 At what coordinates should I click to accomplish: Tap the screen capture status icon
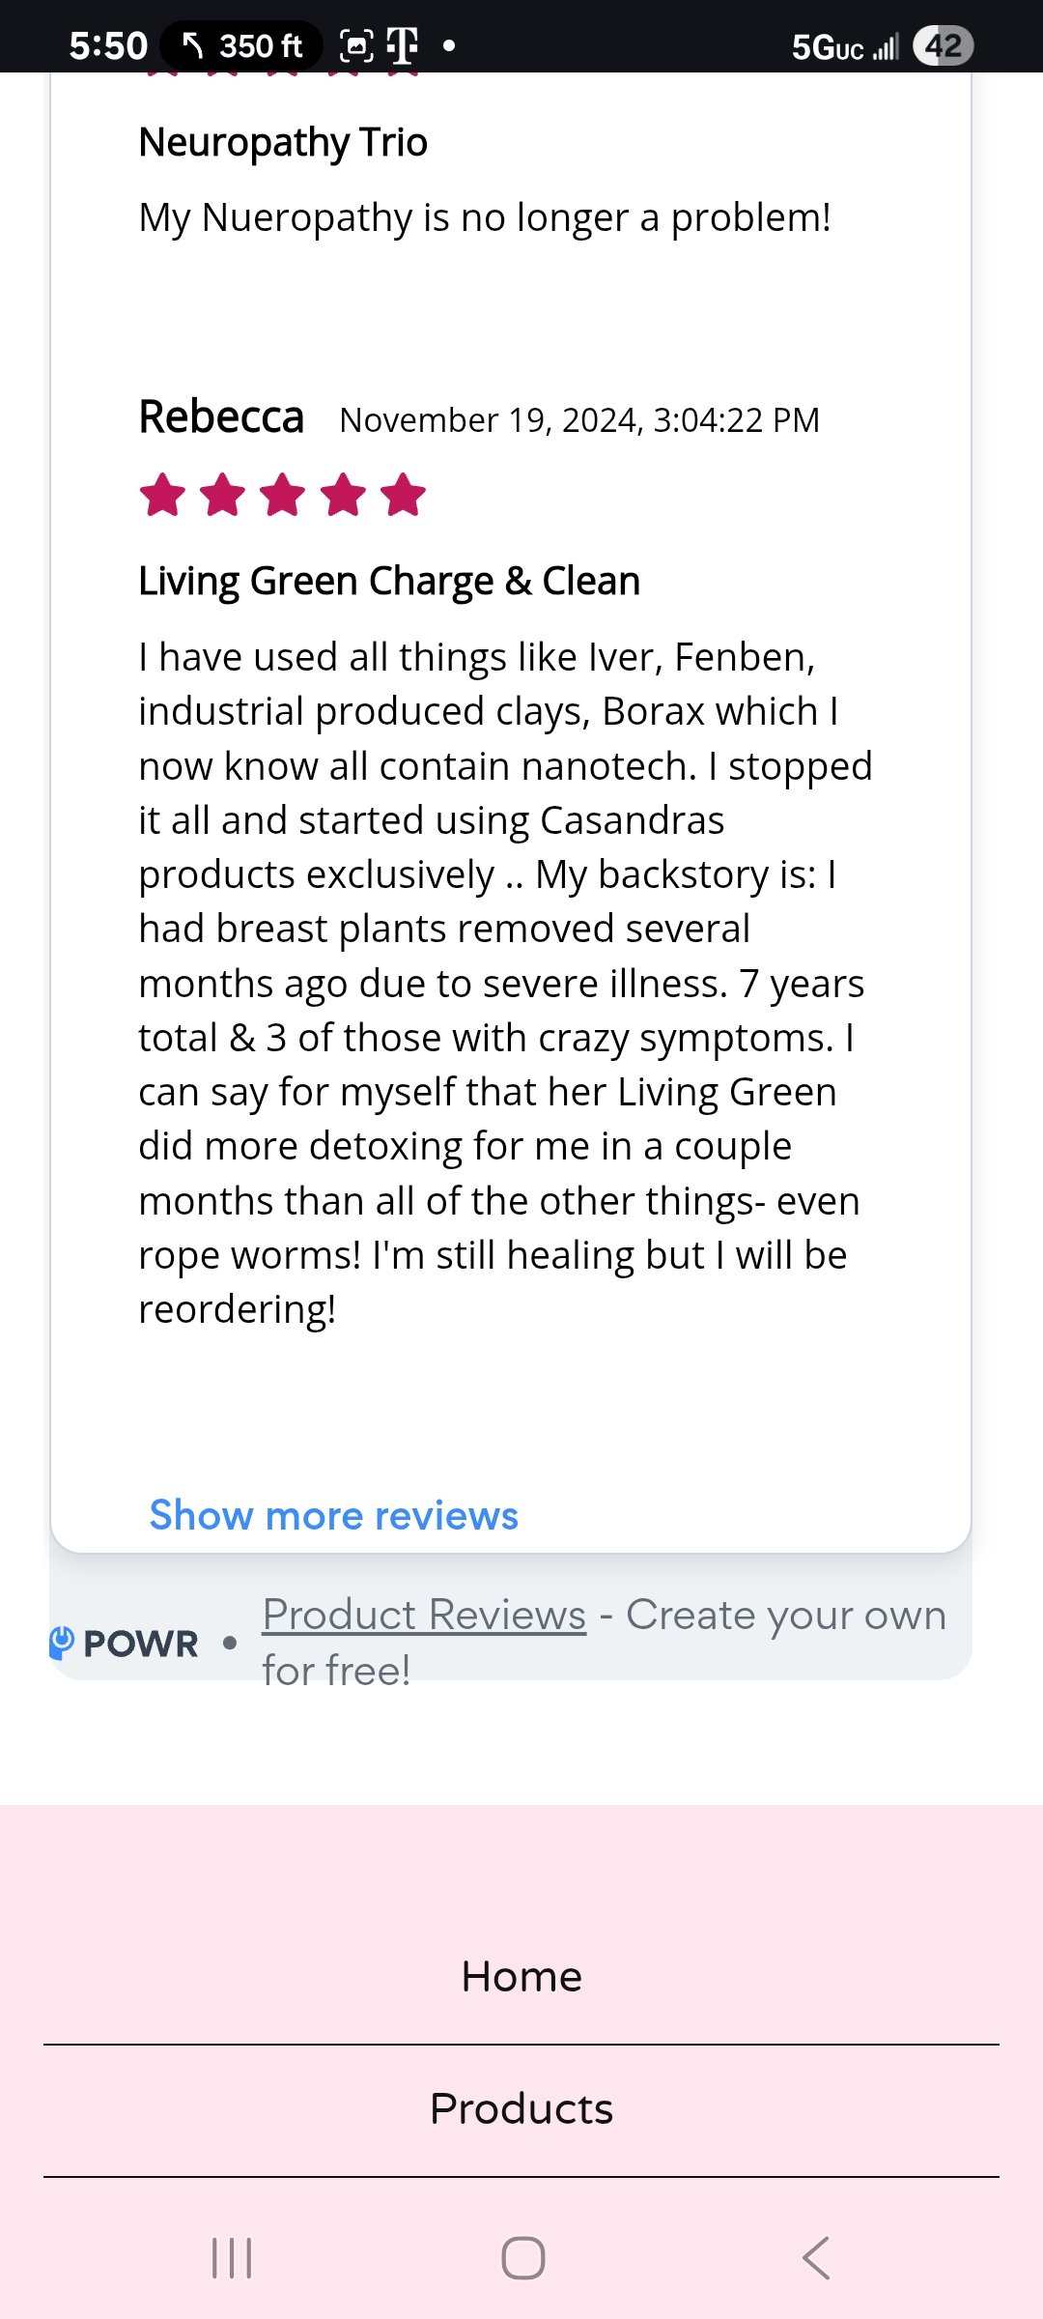tap(356, 45)
